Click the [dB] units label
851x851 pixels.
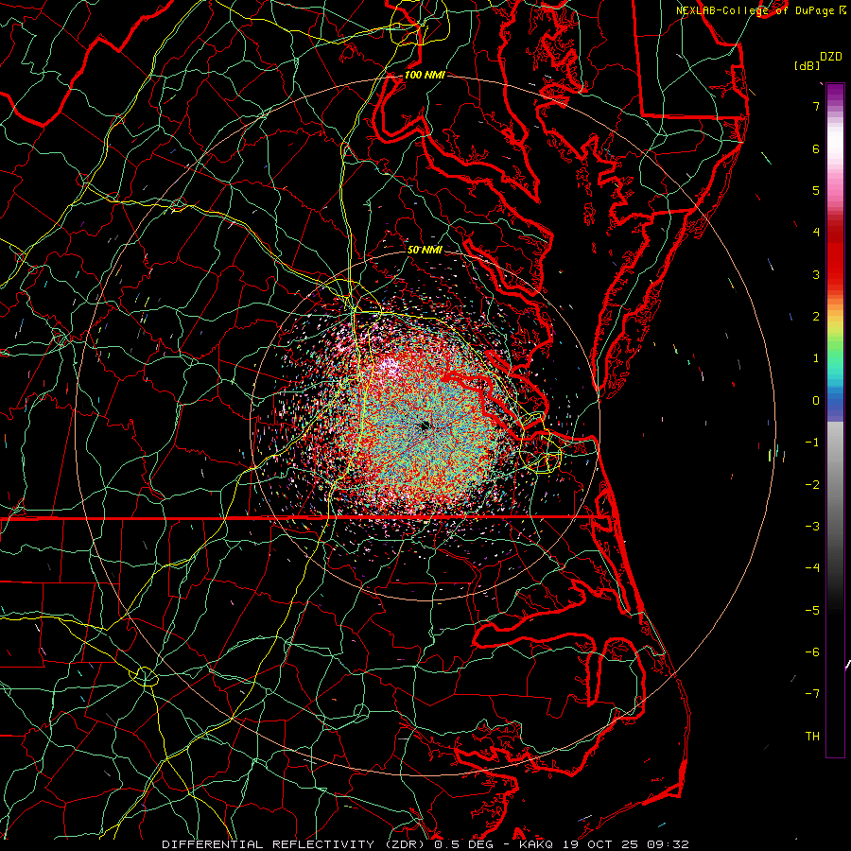[807, 65]
